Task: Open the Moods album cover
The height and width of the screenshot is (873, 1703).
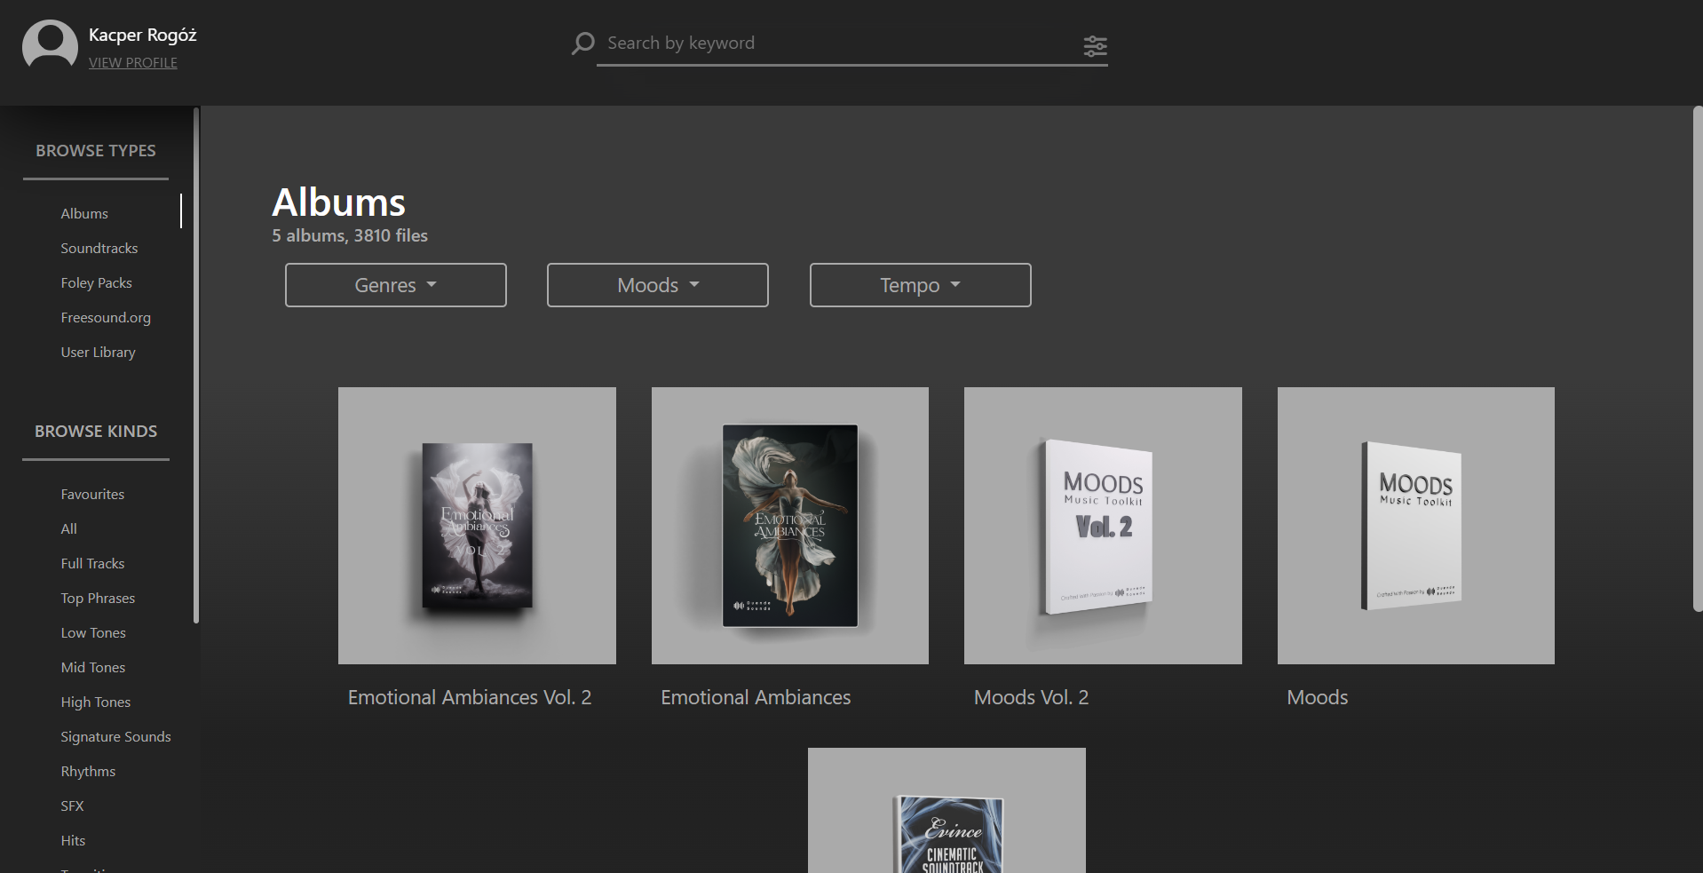Action: click(1416, 526)
